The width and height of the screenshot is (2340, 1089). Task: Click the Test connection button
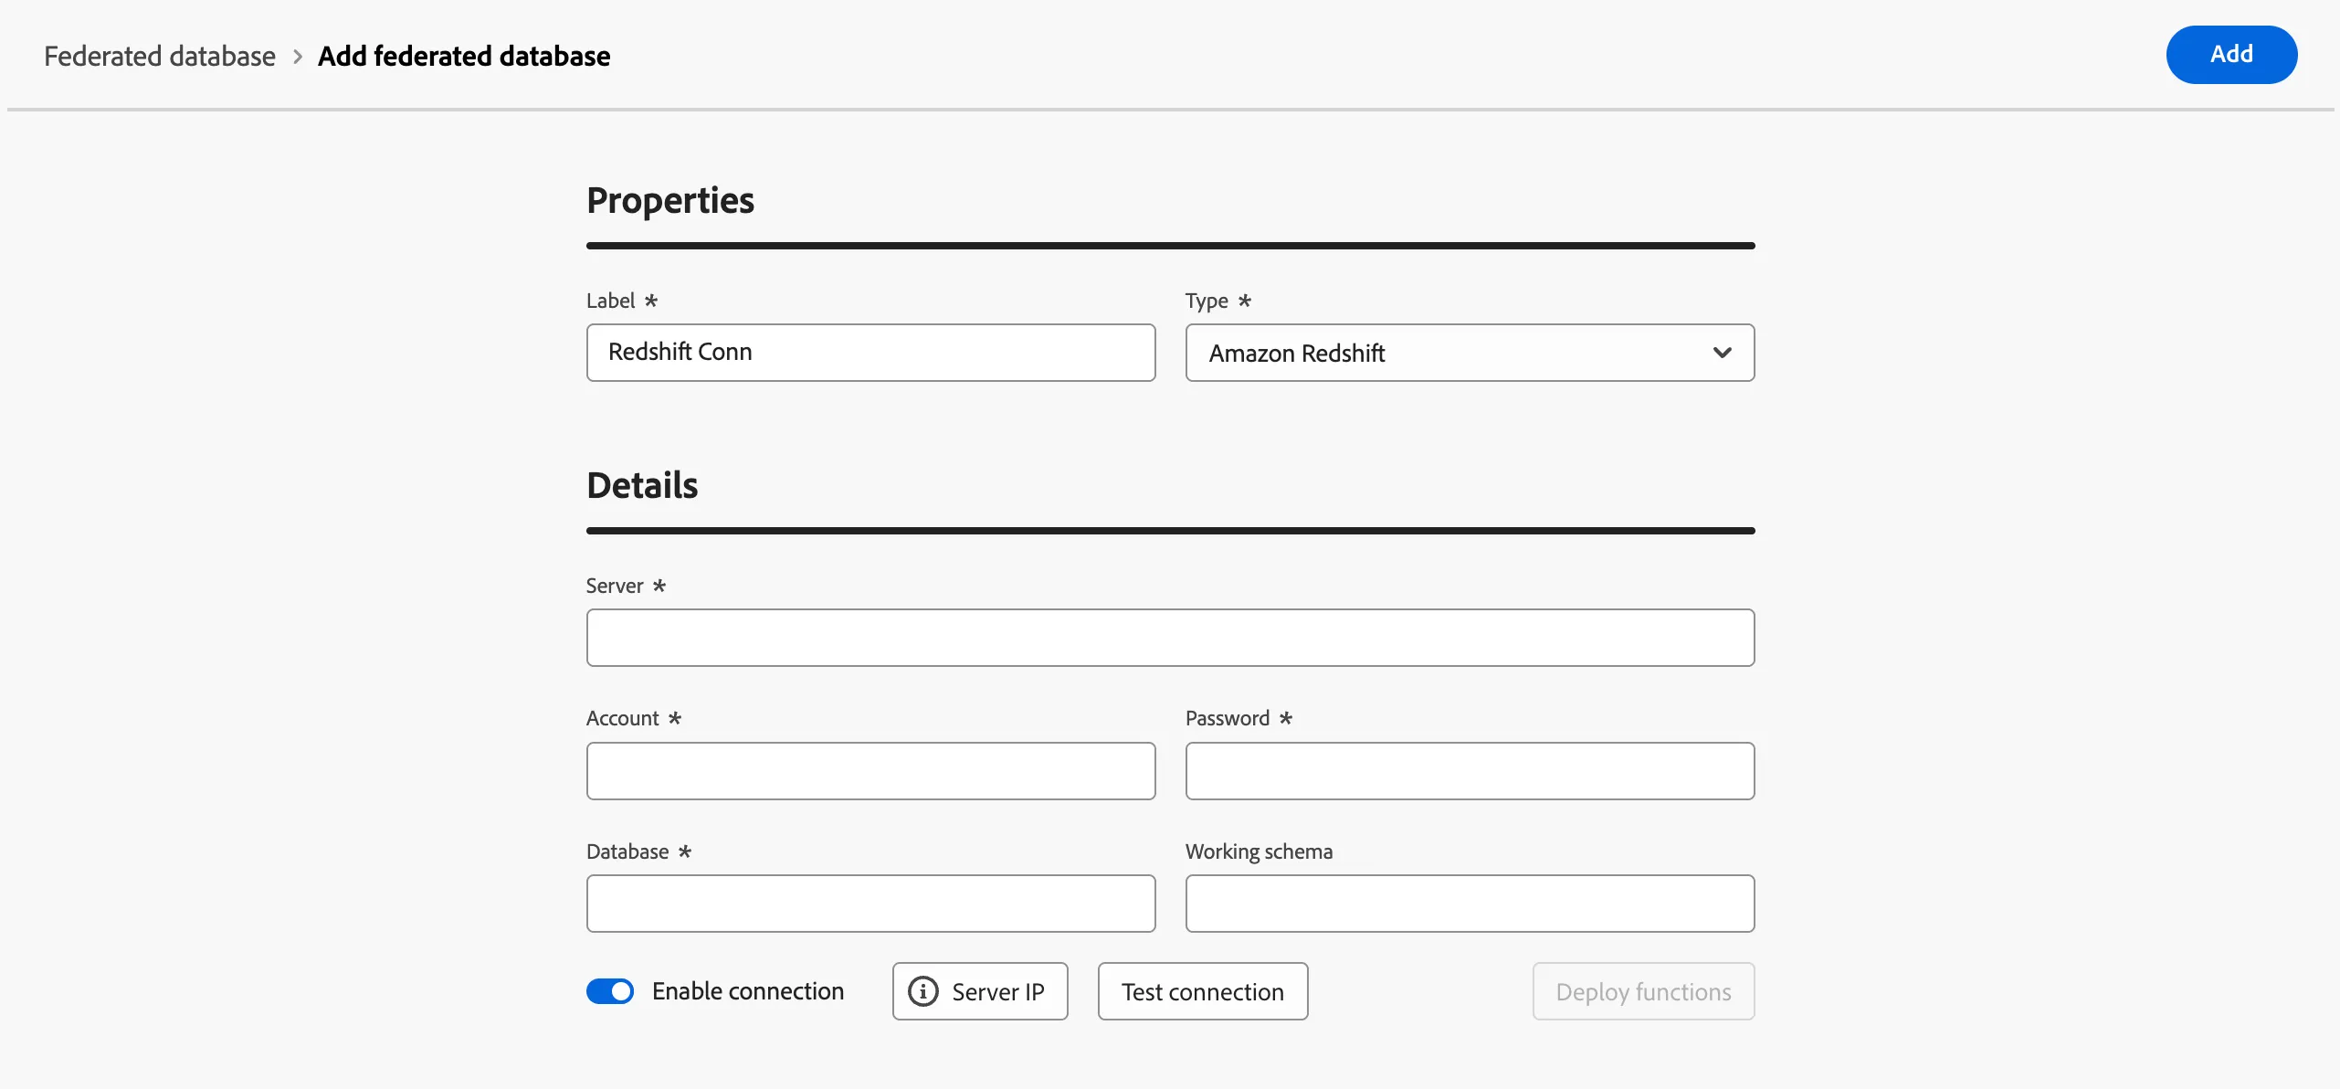click(x=1202, y=991)
